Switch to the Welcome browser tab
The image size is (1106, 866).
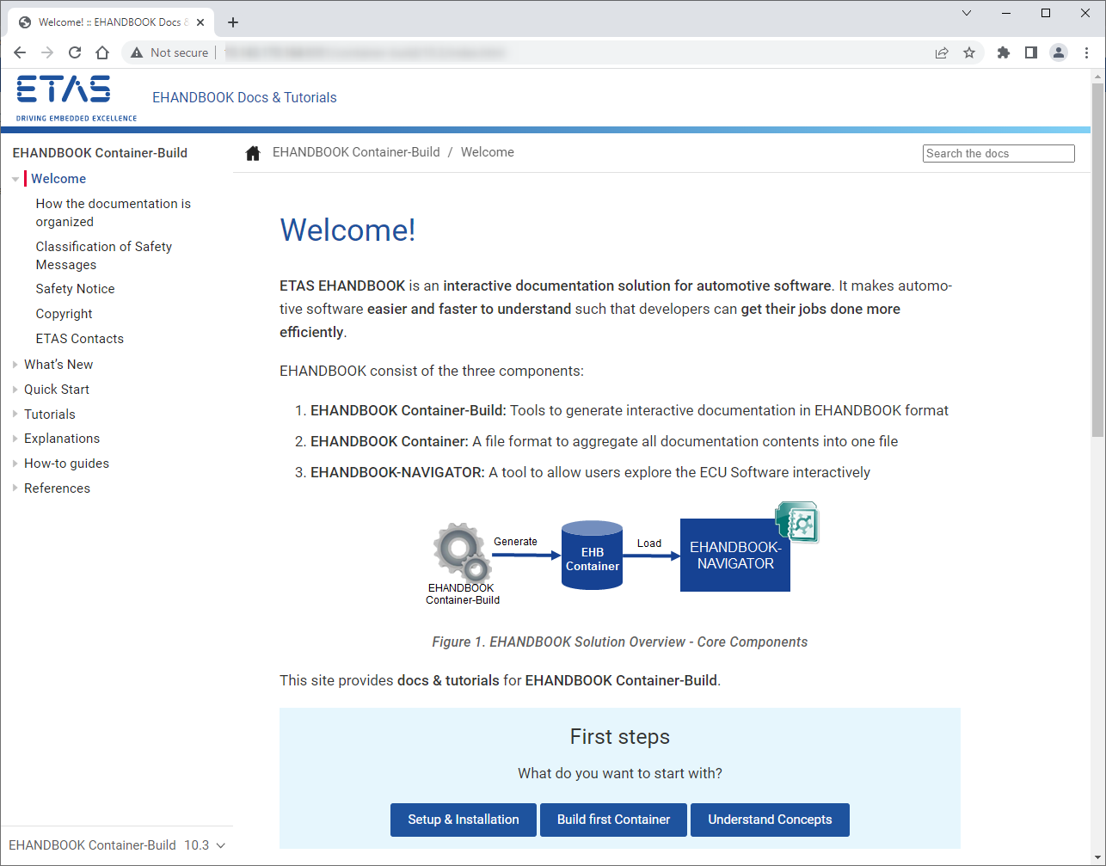pyautogui.click(x=108, y=21)
